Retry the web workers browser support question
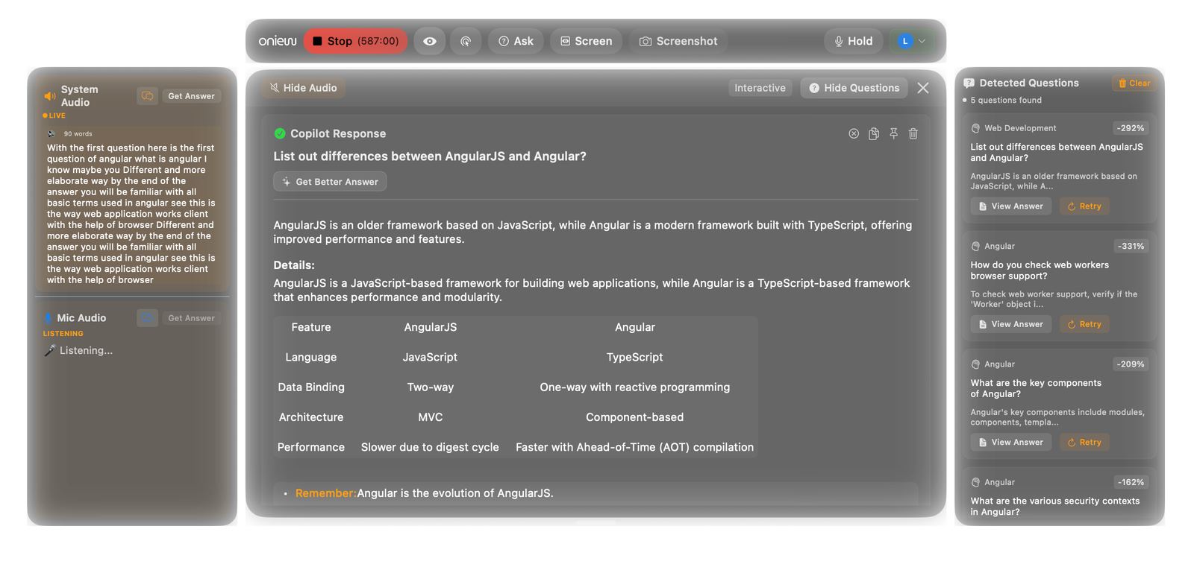1194x570 pixels. 1084,324
